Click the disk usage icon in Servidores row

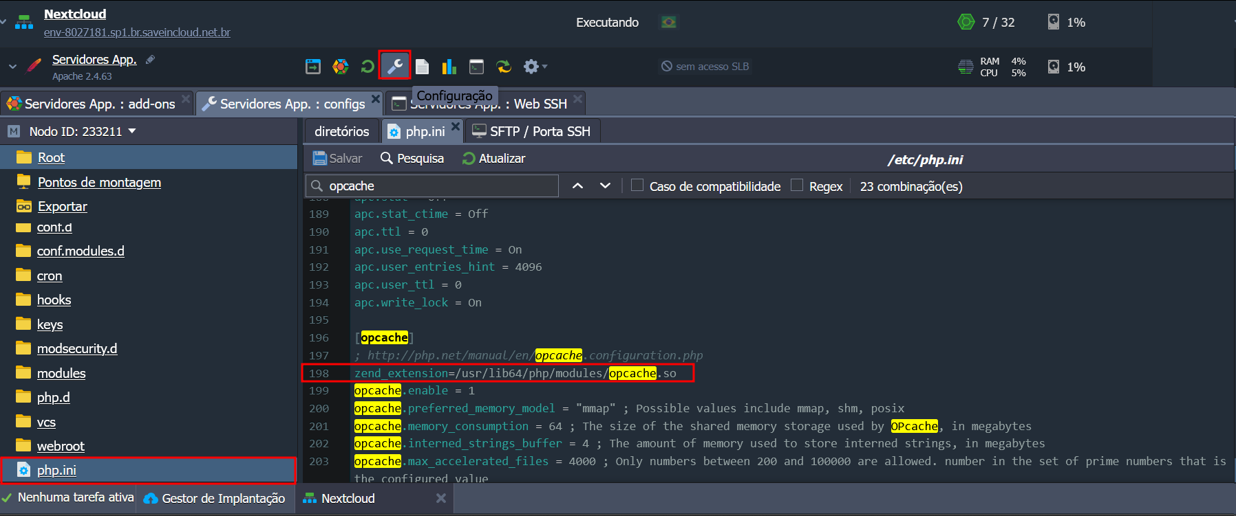point(1054,67)
